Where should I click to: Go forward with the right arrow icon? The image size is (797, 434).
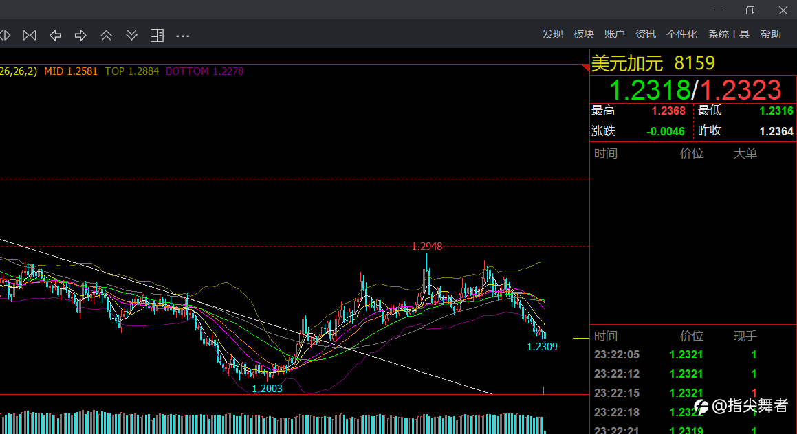pyautogui.click(x=80, y=35)
